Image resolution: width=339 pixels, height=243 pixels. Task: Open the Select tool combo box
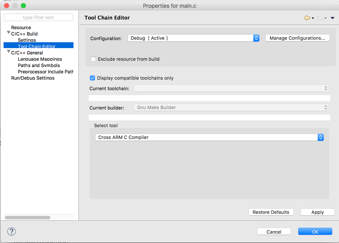209,137
